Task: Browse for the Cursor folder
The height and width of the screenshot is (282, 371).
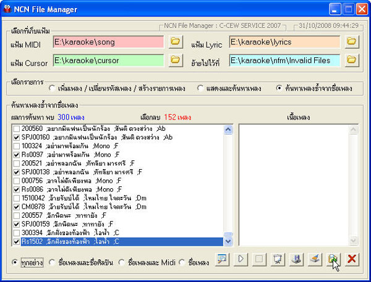Action: pyautogui.click(x=176, y=60)
